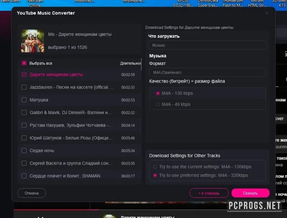Screen dimensions: 287x218
Task: Open the 'Формат' dropdown showing M4A (Оригинал)
Action: coord(207,72)
